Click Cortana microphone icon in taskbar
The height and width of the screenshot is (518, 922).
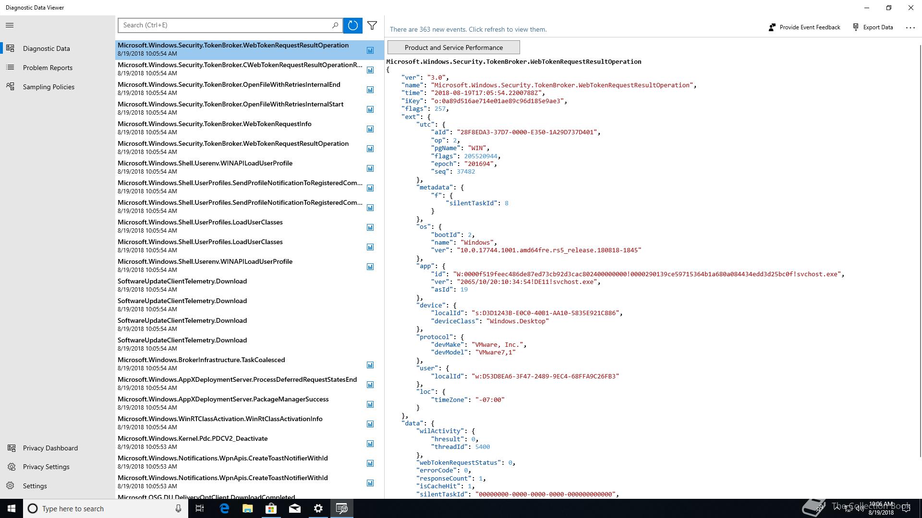tap(178, 508)
